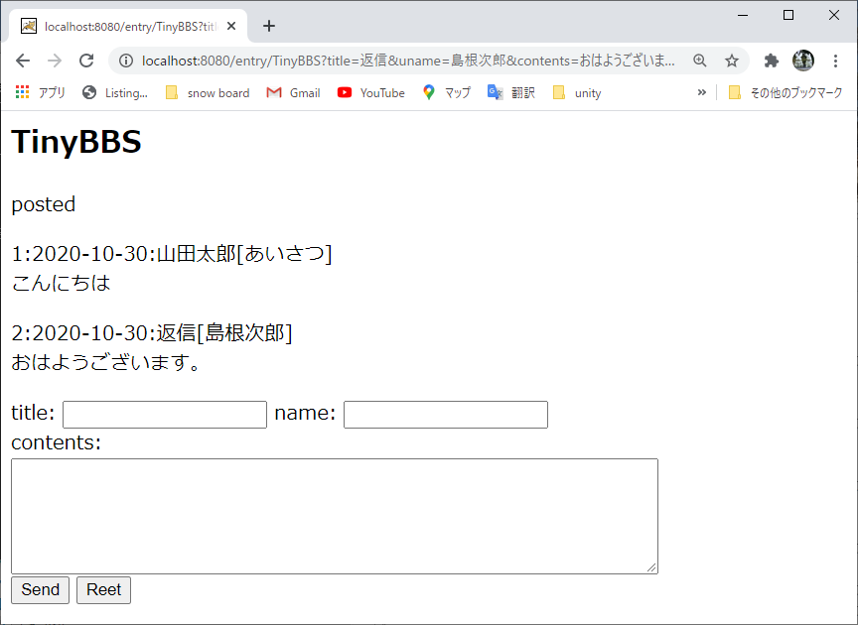Open the Chrome three-dot menu
This screenshot has width=858, height=625.
pos(835,61)
